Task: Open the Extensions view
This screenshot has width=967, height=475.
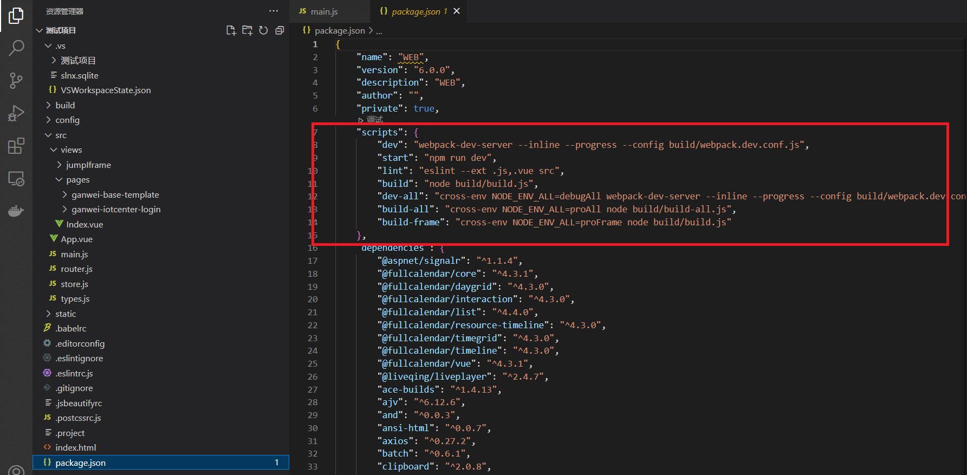Action: (x=16, y=146)
